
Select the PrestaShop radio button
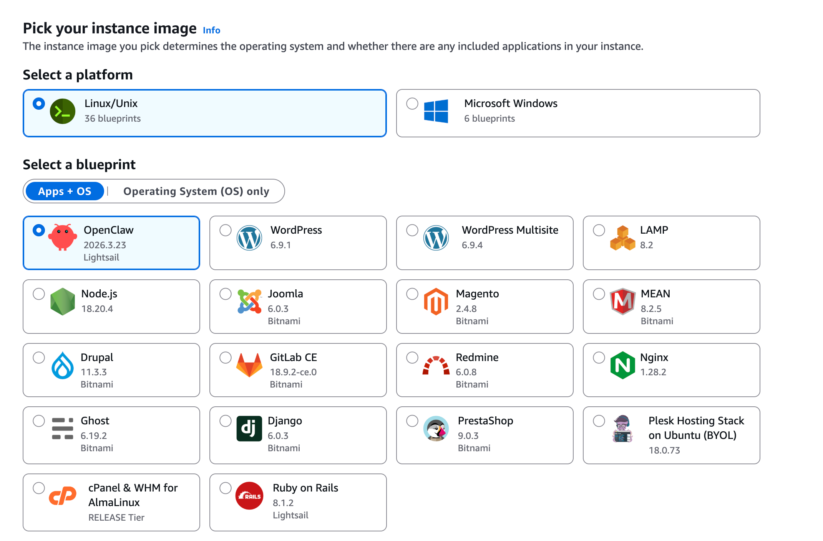tap(412, 421)
